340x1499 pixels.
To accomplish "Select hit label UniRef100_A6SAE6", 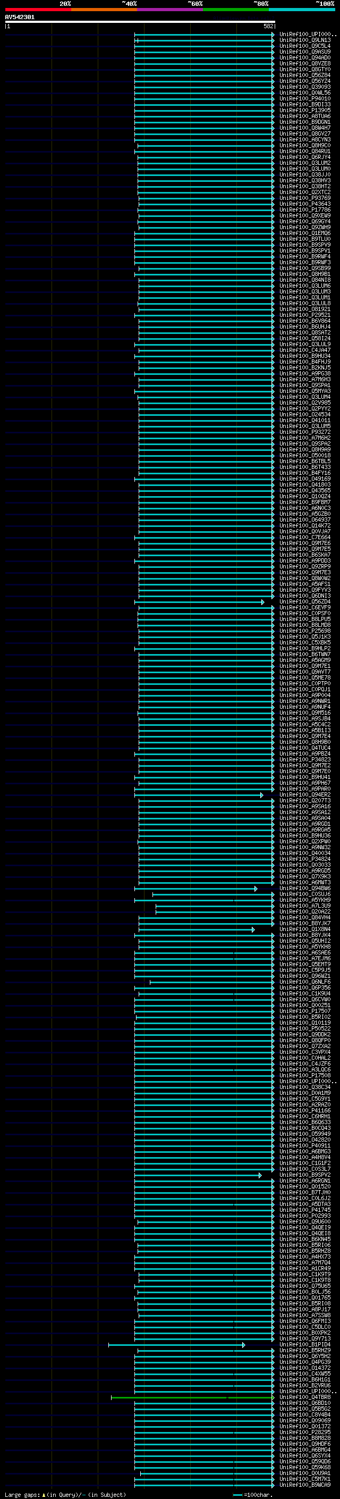I will tap(305, 952).
